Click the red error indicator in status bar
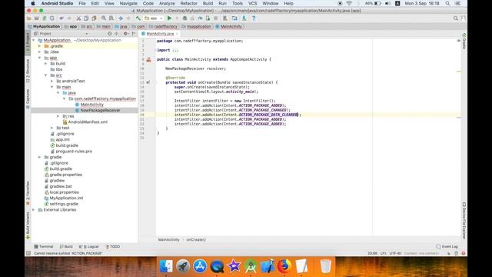The image size is (492, 277). click(463, 253)
